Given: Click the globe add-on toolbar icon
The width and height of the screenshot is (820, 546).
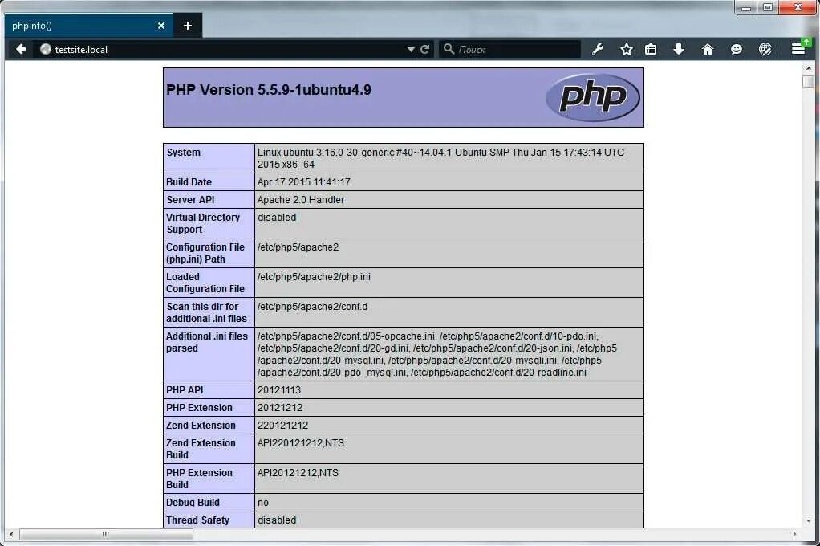Looking at the screenshot, I should click(765, 49).
